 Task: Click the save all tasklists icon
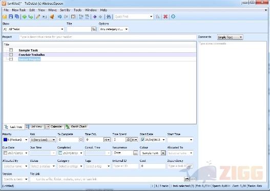tap(17, 16)
